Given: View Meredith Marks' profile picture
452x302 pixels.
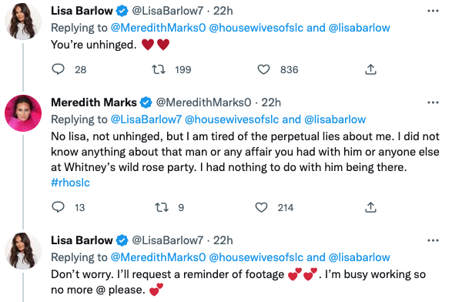Looking at the screenshot, I should [23, 113].
